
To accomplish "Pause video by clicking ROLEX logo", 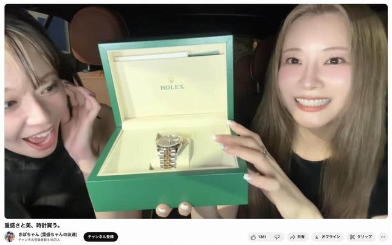I will click(x=172, y=85).
